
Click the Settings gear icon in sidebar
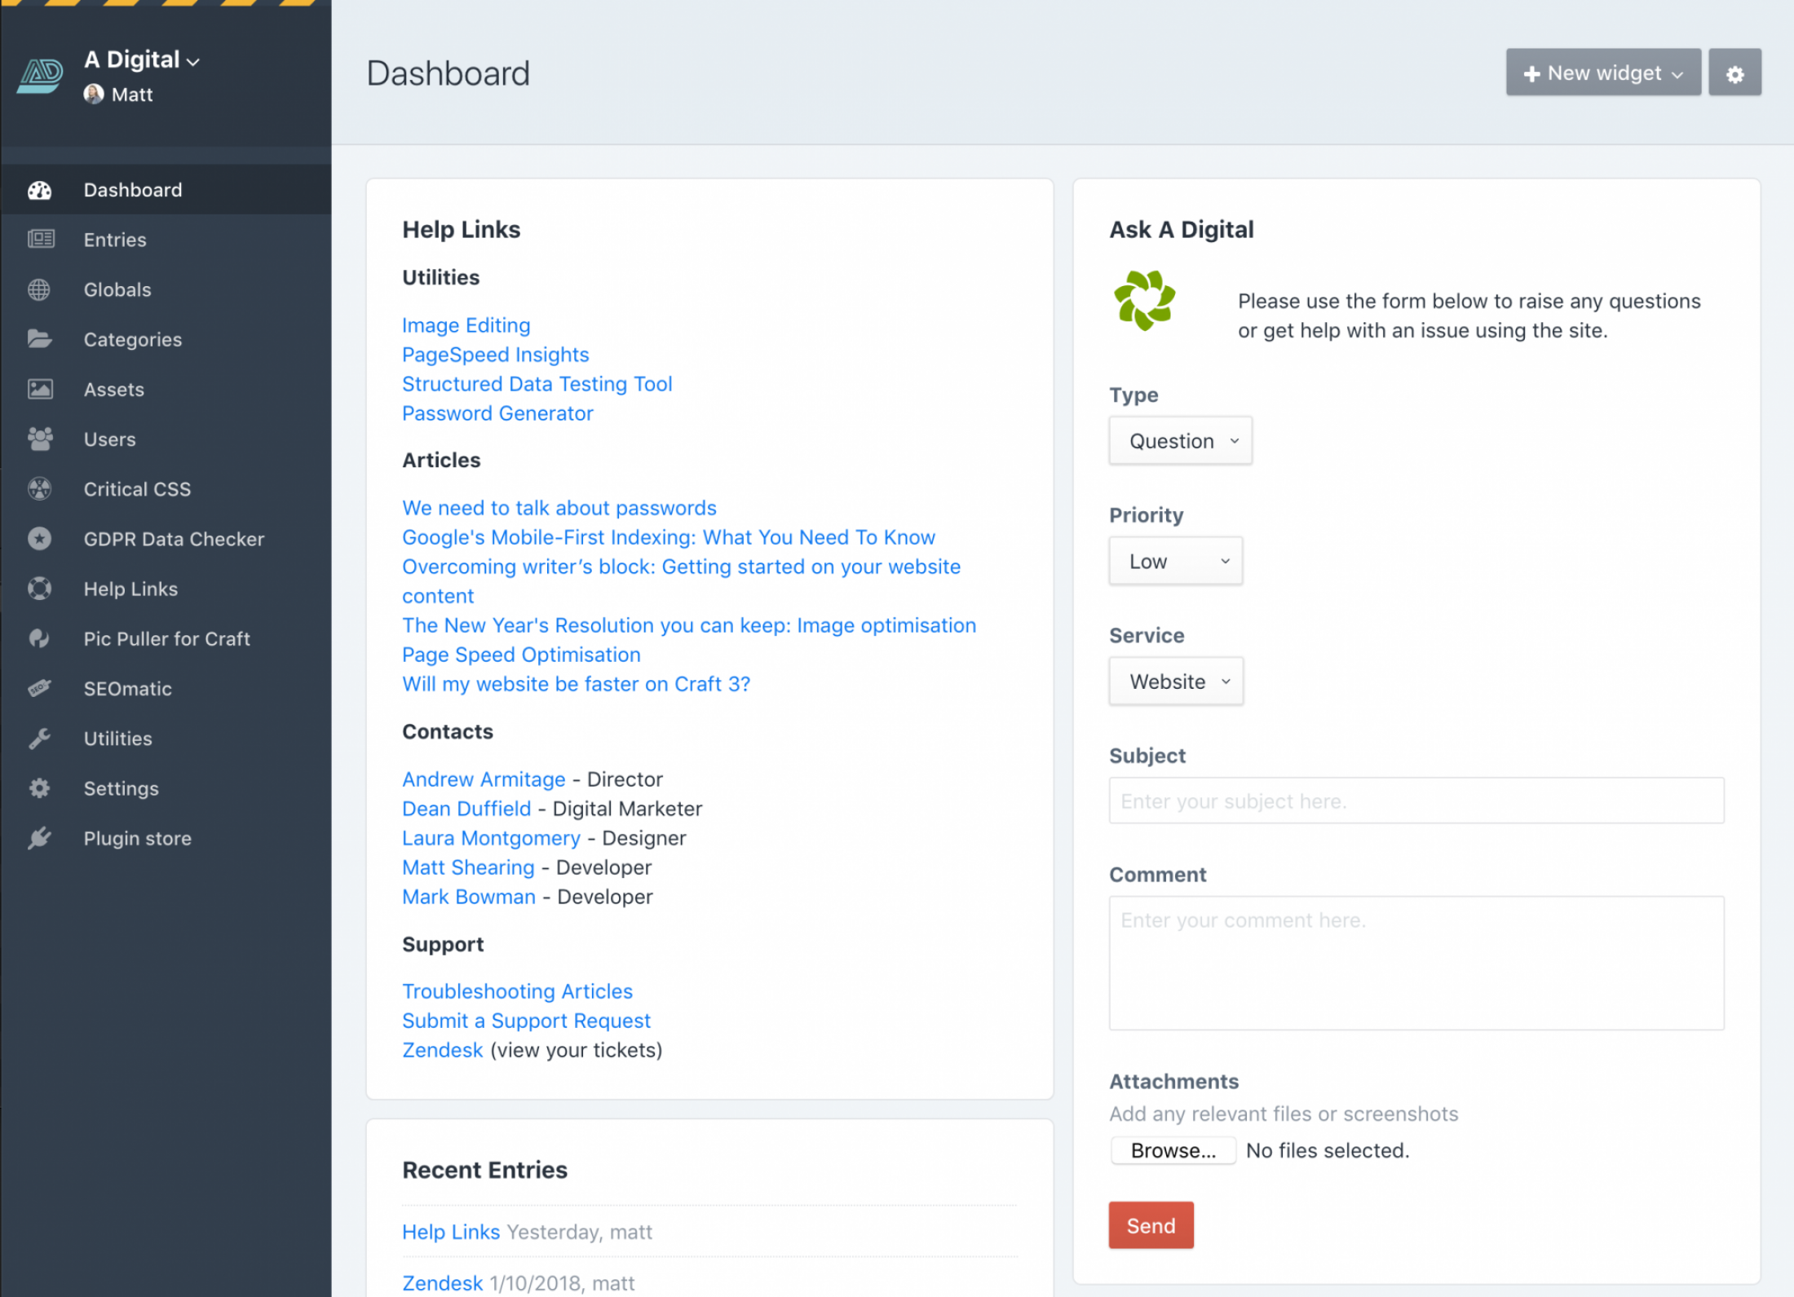pyautogui.click(x=39, y=787)
